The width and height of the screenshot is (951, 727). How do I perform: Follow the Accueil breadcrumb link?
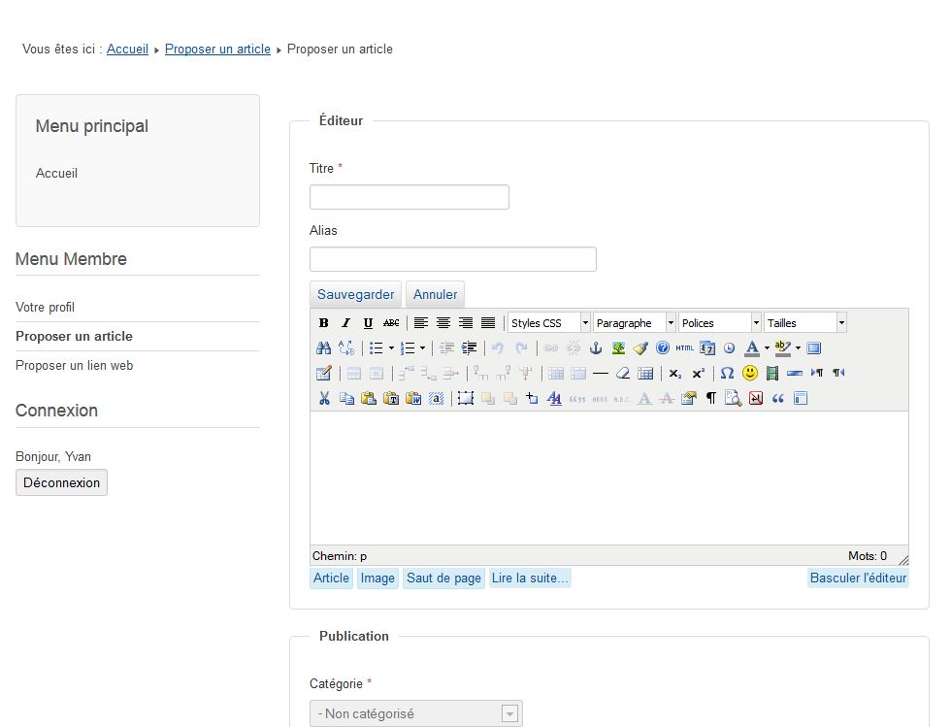(x=127, y=50)
